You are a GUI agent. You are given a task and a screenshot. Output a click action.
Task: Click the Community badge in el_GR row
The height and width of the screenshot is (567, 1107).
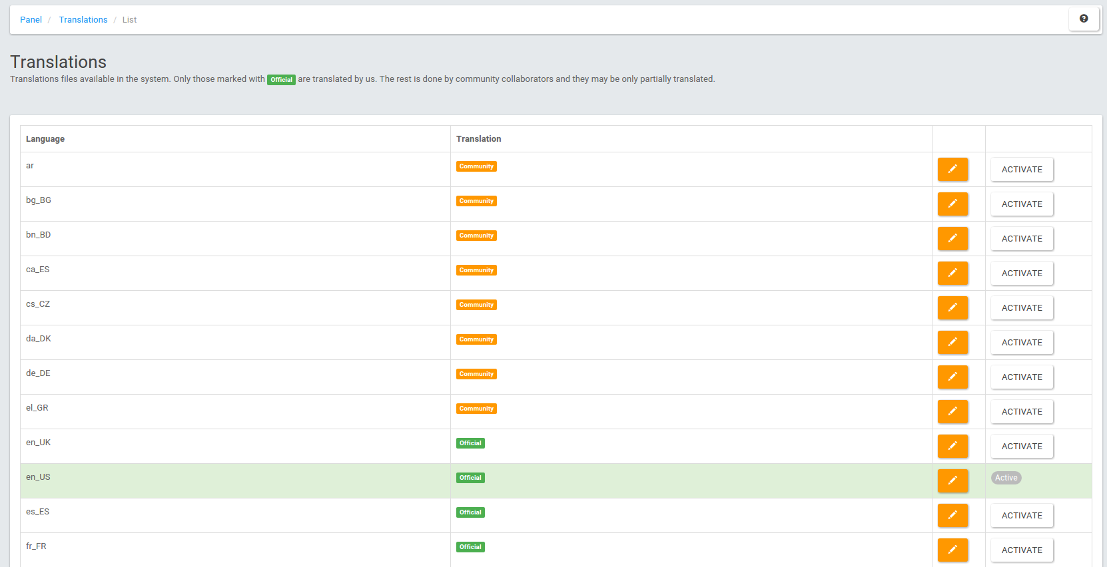[476, 409]
